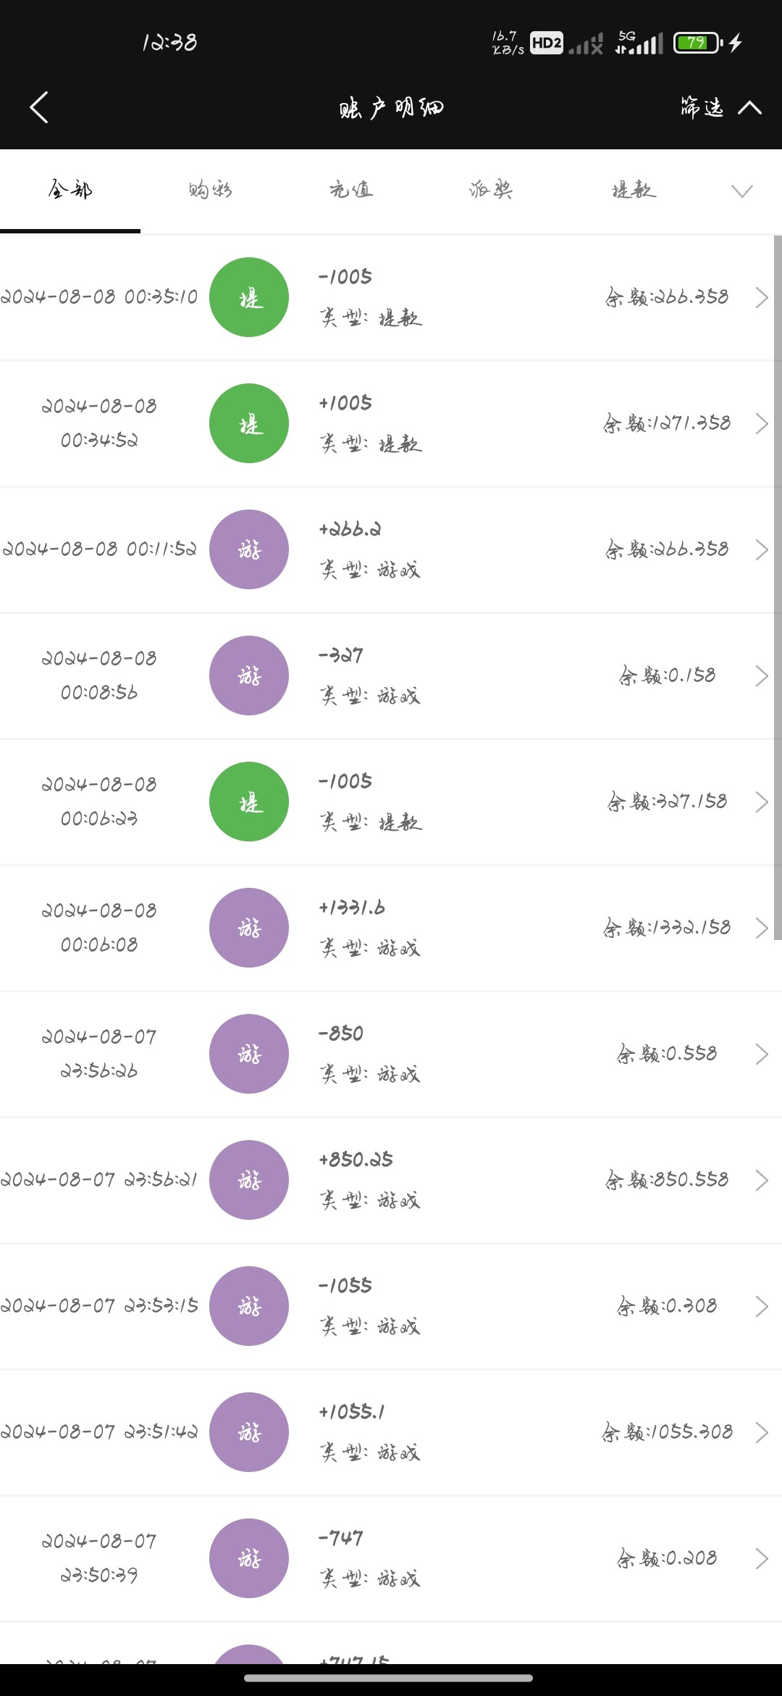Tap purple 游 icon for -327 entry
This screenshot has height=1696, width=782.
pos(249,676)
